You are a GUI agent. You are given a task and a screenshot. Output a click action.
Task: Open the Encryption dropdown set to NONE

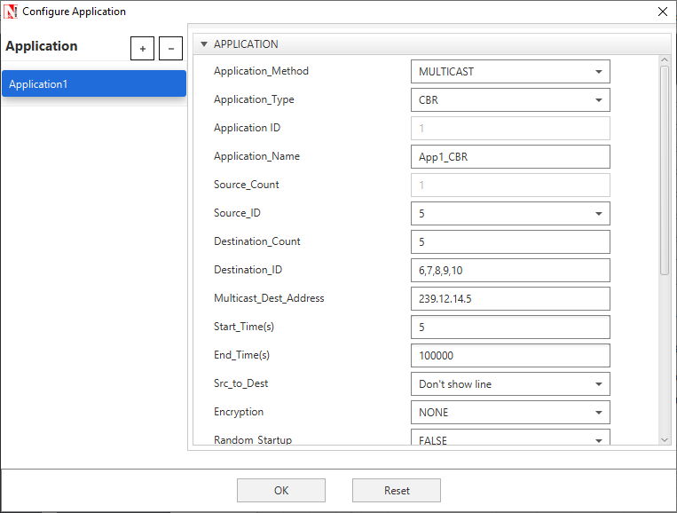510,413
